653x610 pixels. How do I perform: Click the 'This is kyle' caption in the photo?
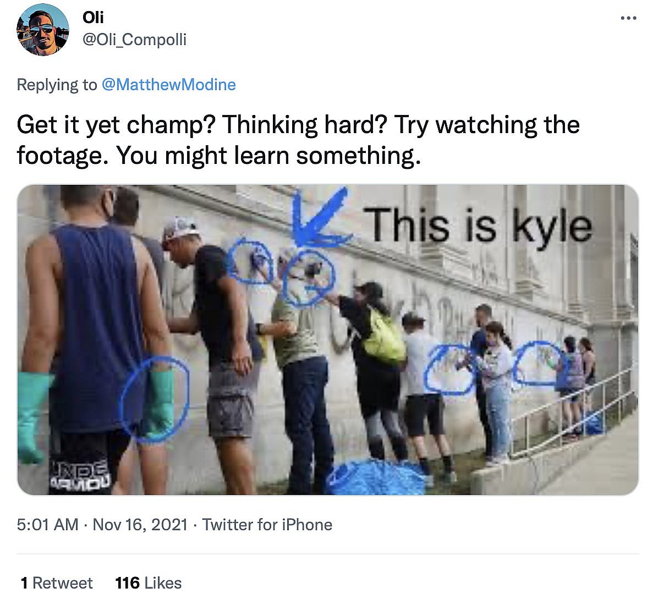click(x=480, y=226)
